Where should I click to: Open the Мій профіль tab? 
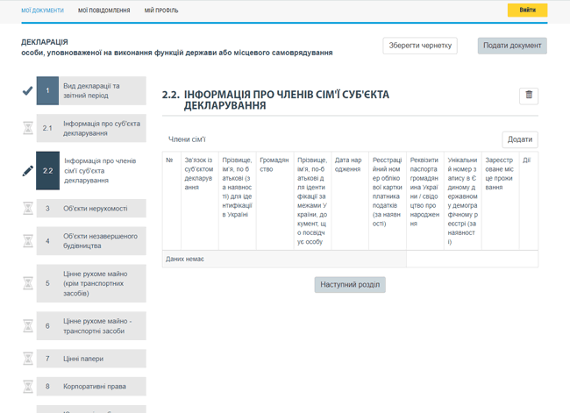click(161, 11)
